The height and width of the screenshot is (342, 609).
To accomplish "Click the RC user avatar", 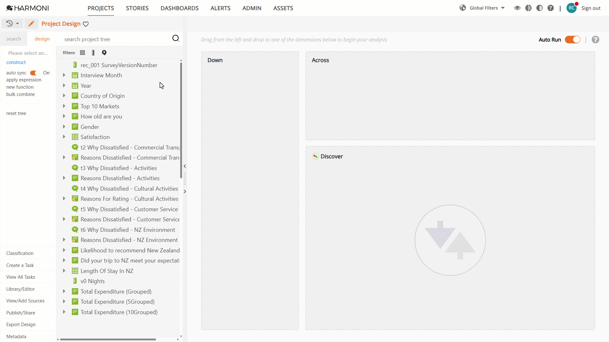I will (572, 8).
